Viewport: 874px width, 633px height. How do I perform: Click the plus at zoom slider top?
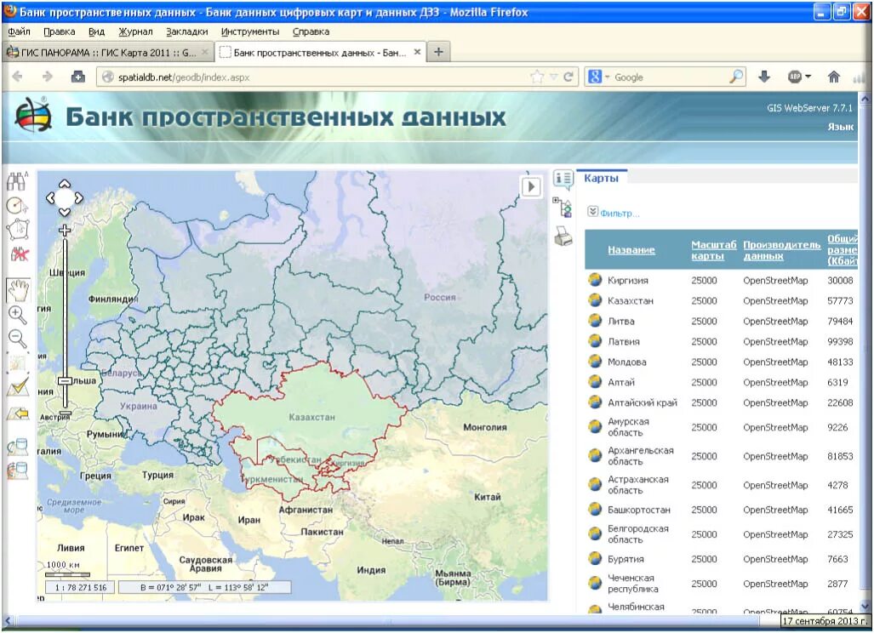65,230
